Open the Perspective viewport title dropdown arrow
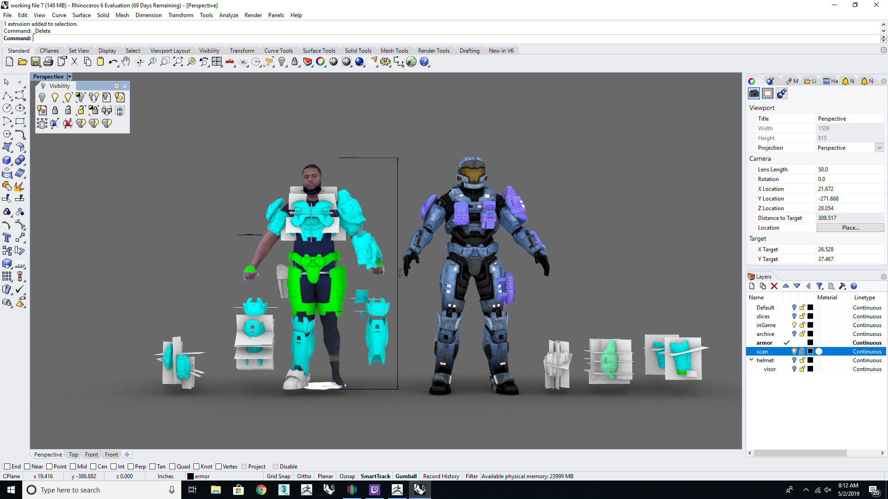 (x=69, y=77)
